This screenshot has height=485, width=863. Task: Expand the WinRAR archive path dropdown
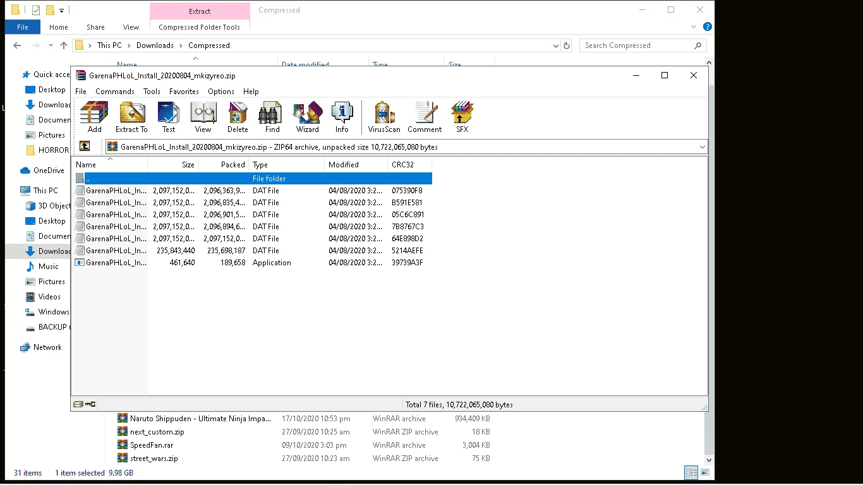tap(703, 147)
